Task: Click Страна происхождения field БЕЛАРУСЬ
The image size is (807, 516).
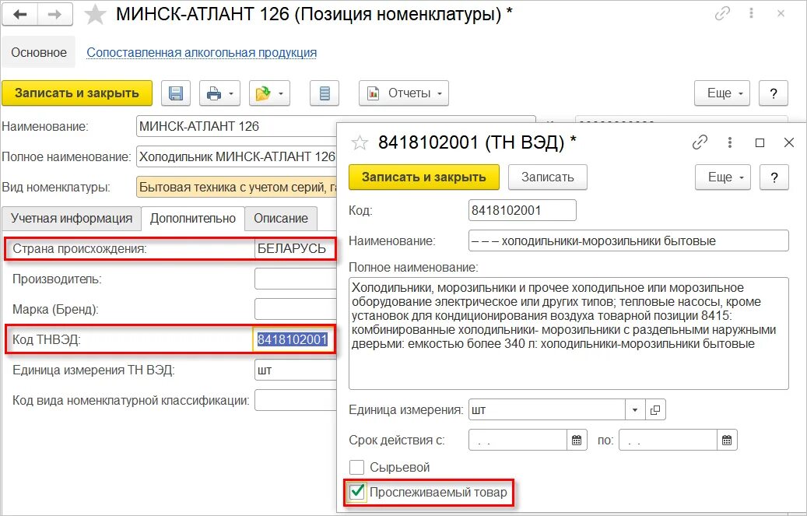Action: [x=295, y=249]
